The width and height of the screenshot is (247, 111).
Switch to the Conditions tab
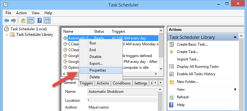[x=122, y=83]
